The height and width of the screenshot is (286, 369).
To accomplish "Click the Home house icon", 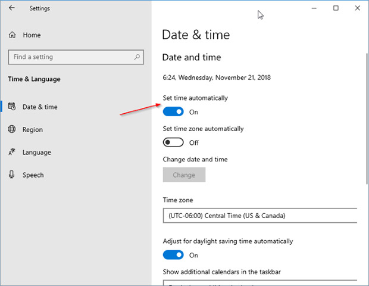I will click(x=12, y=35).
